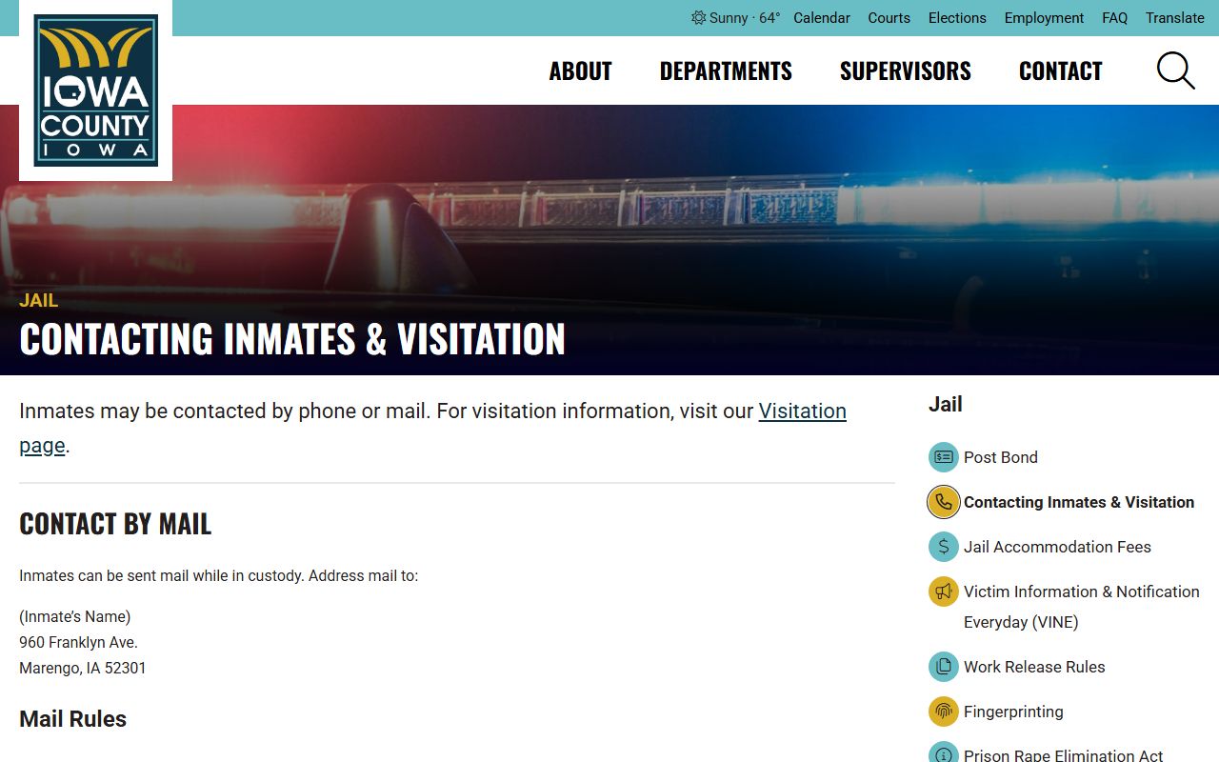
Task: Click the Sunny 64° weather text
Action: 745,18
